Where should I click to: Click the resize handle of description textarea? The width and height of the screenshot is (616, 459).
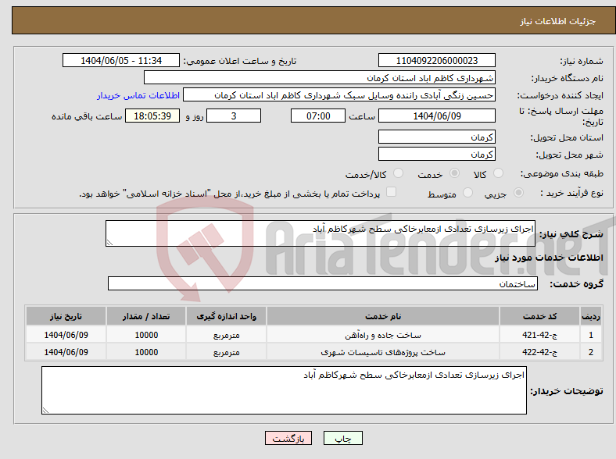coord(109,243)
